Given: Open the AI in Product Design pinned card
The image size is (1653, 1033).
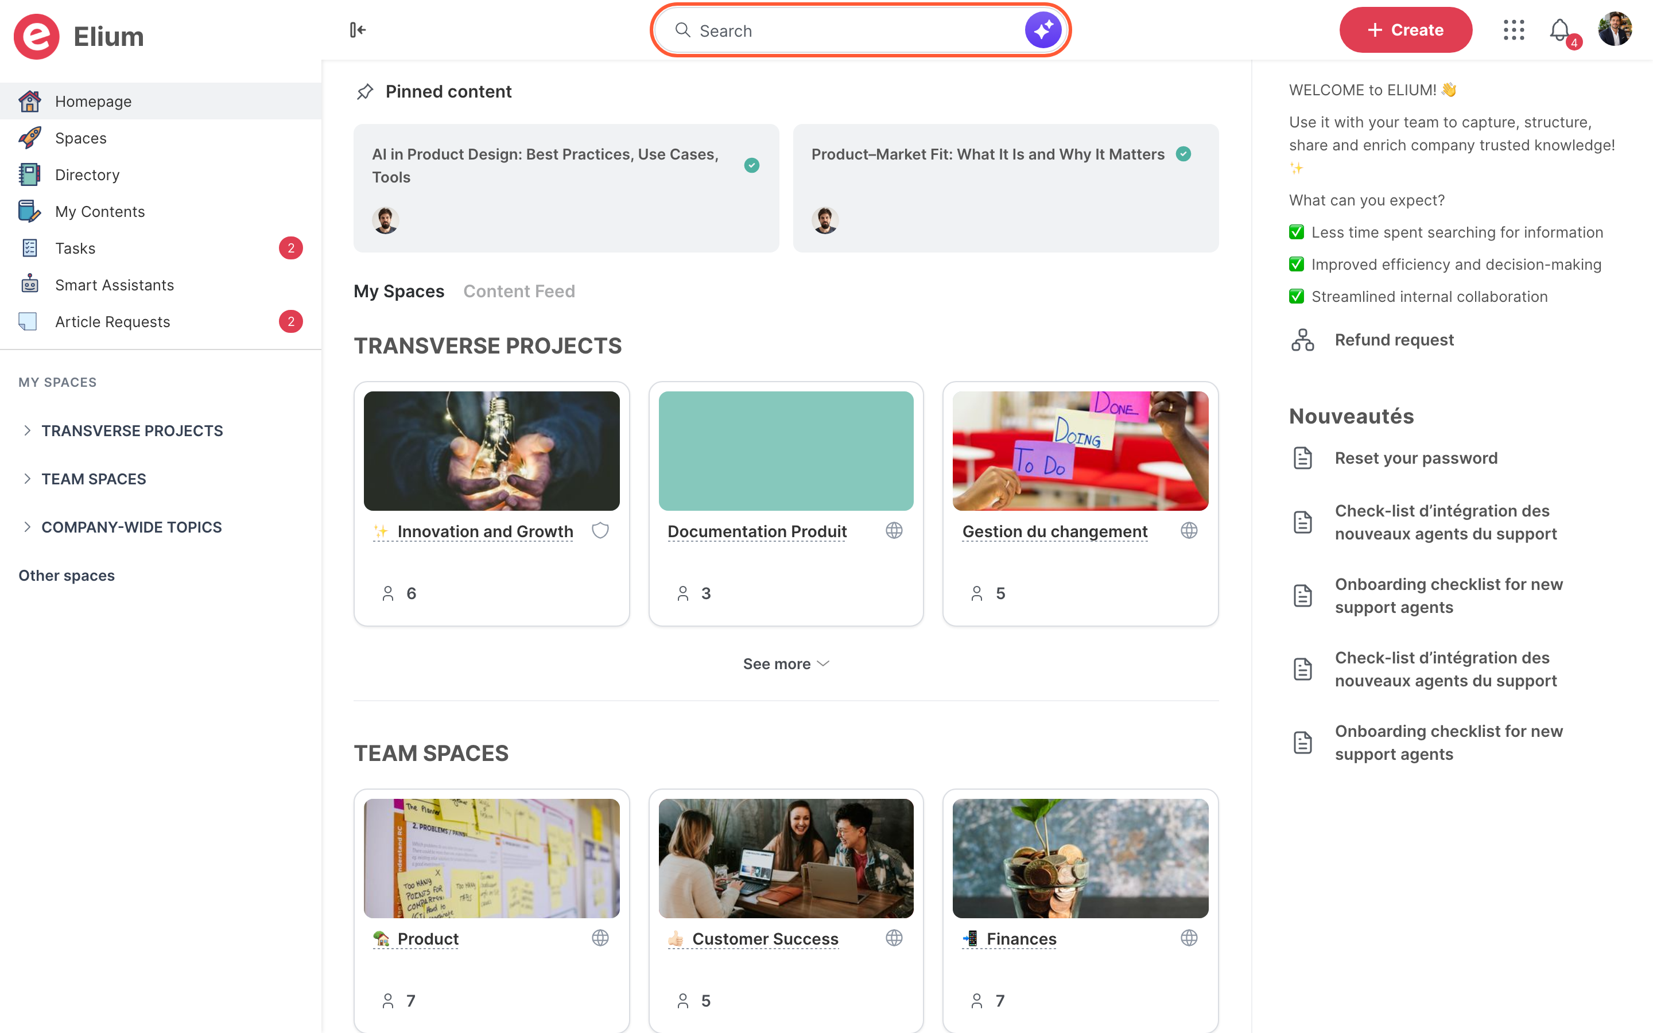Looking at the screenshot, I should click(566, 188).
